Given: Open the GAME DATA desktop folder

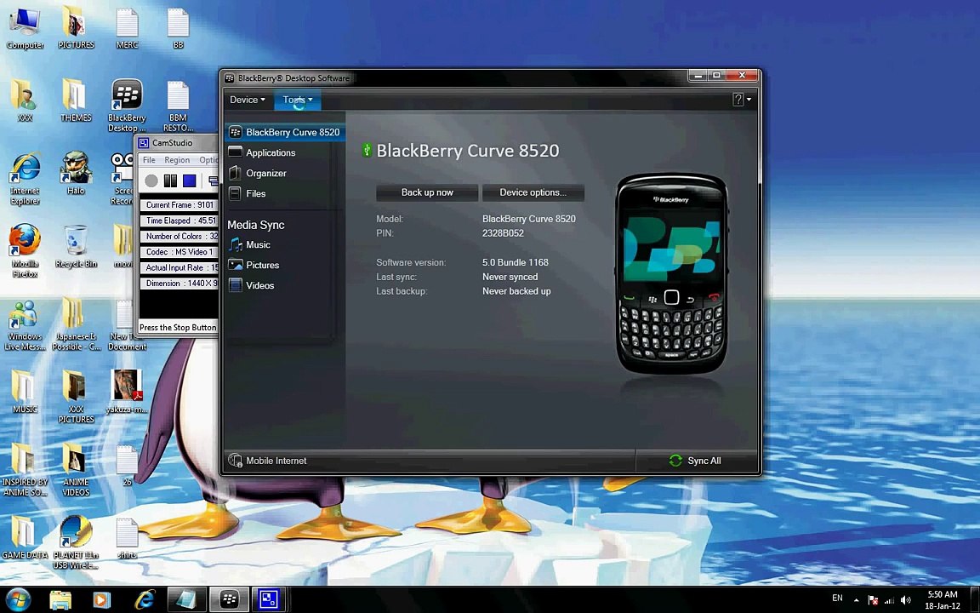Looking at the screenshot, I should tap(25, 536).
